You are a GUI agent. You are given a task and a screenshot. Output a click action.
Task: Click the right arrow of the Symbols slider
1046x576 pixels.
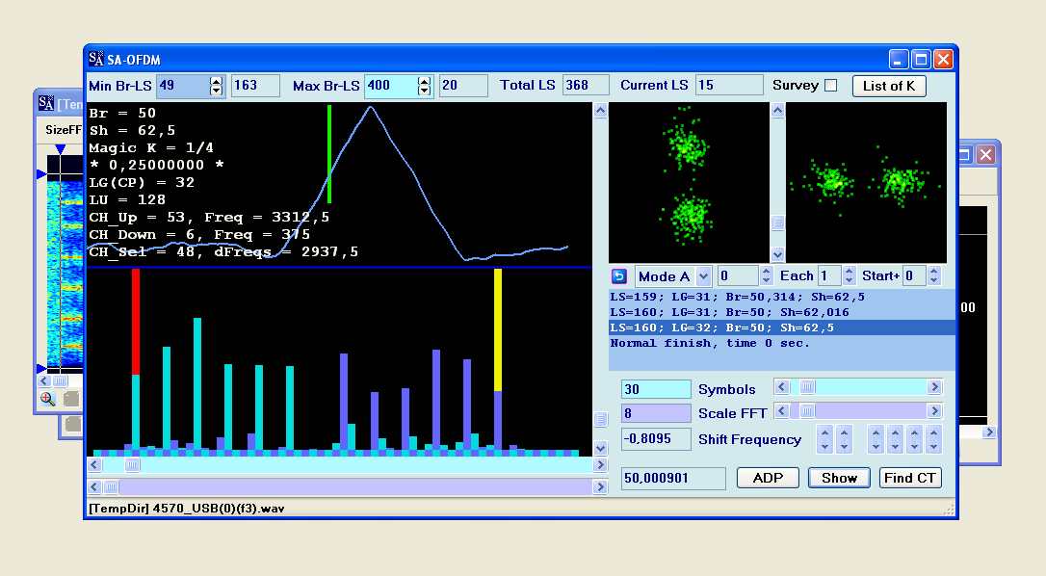coord(934,387)
